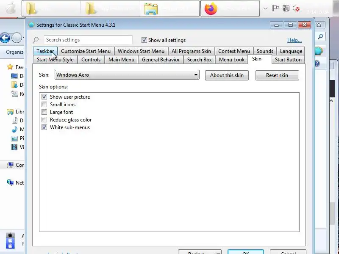Click the Explorer Back arrow button
This screenshot has height=254, width=339.
(5, 38)
